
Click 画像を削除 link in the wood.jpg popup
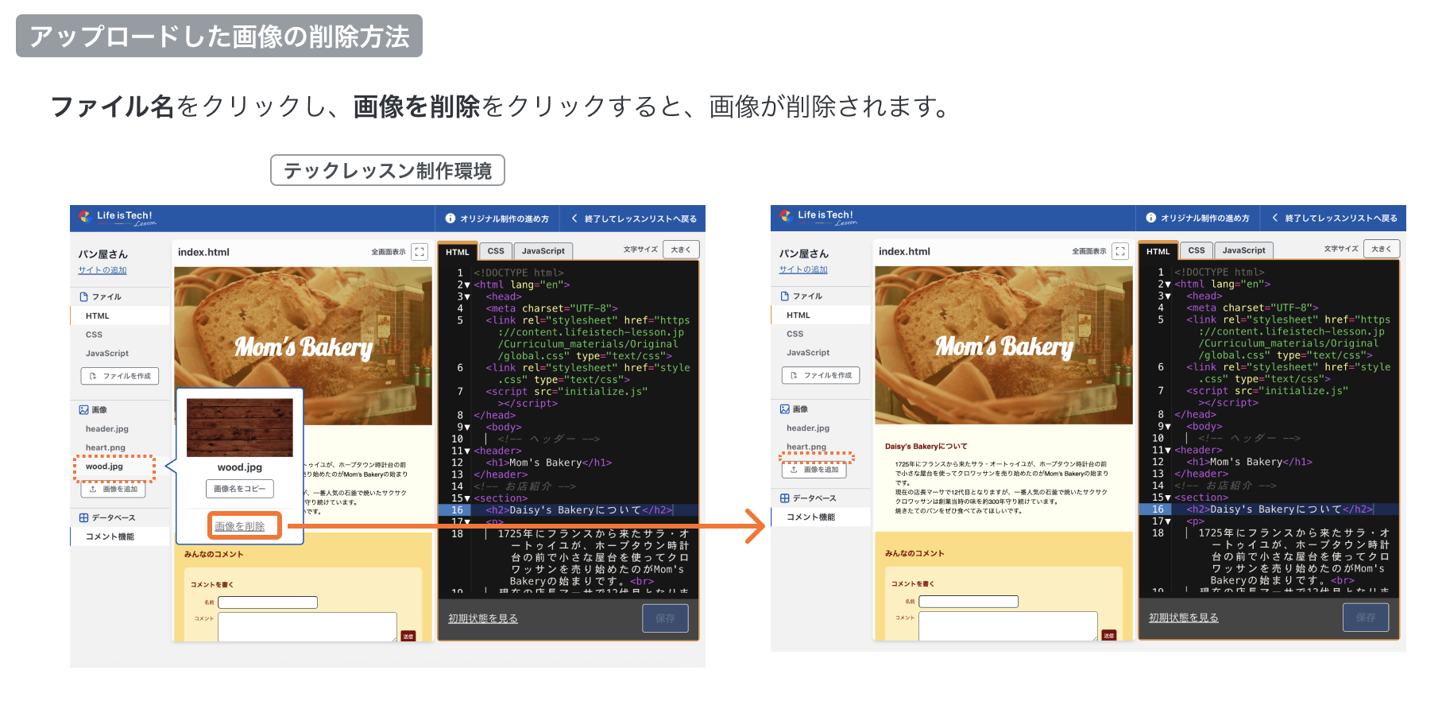(x=240, y=526)
